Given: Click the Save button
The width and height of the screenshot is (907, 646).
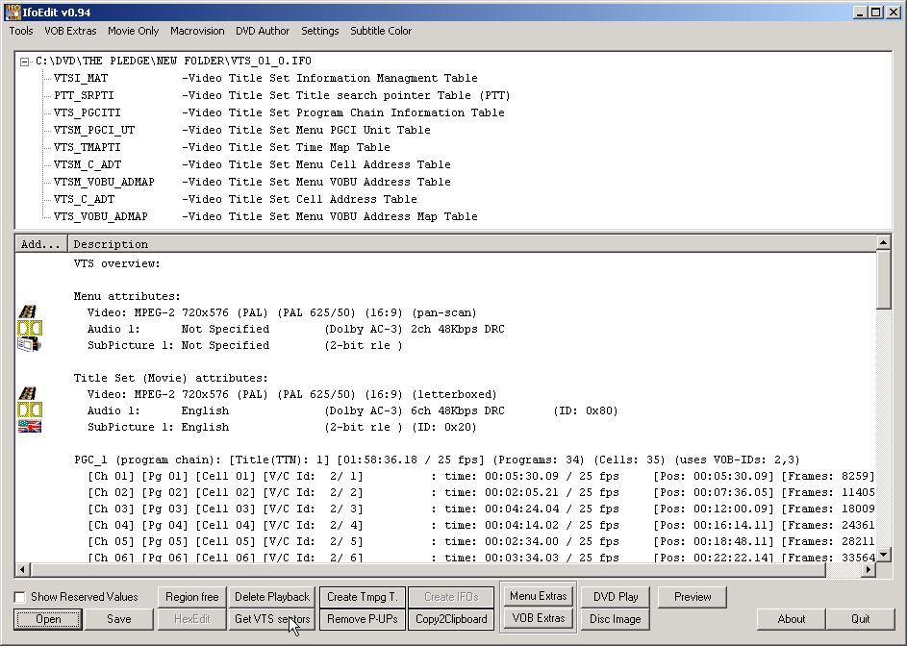Looking at the screenshot, I should [x=119, y=619].
